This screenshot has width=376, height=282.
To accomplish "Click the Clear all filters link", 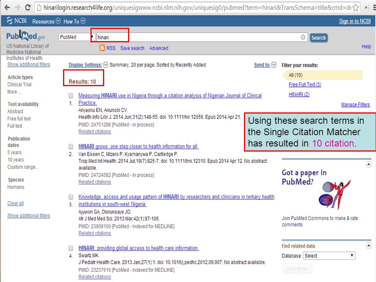I will click(16, 203).
